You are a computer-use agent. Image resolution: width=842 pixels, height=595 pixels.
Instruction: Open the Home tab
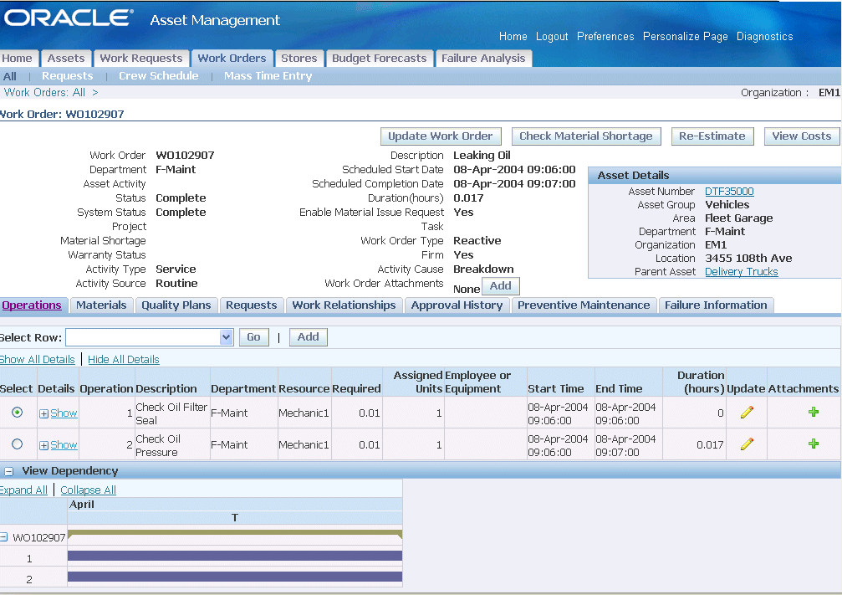pyautogui.click(x=18, y=58)
